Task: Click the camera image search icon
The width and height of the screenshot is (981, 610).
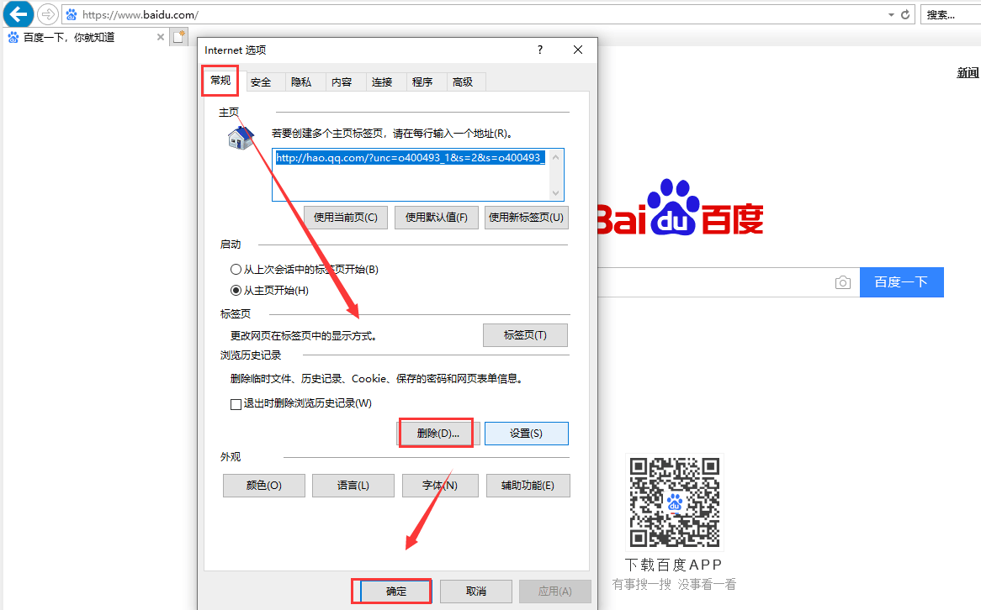Action: 842,282
